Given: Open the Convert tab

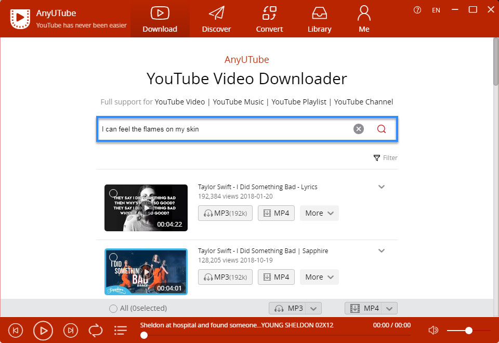Looking at the screenshot, I should [x=269, y=19].
